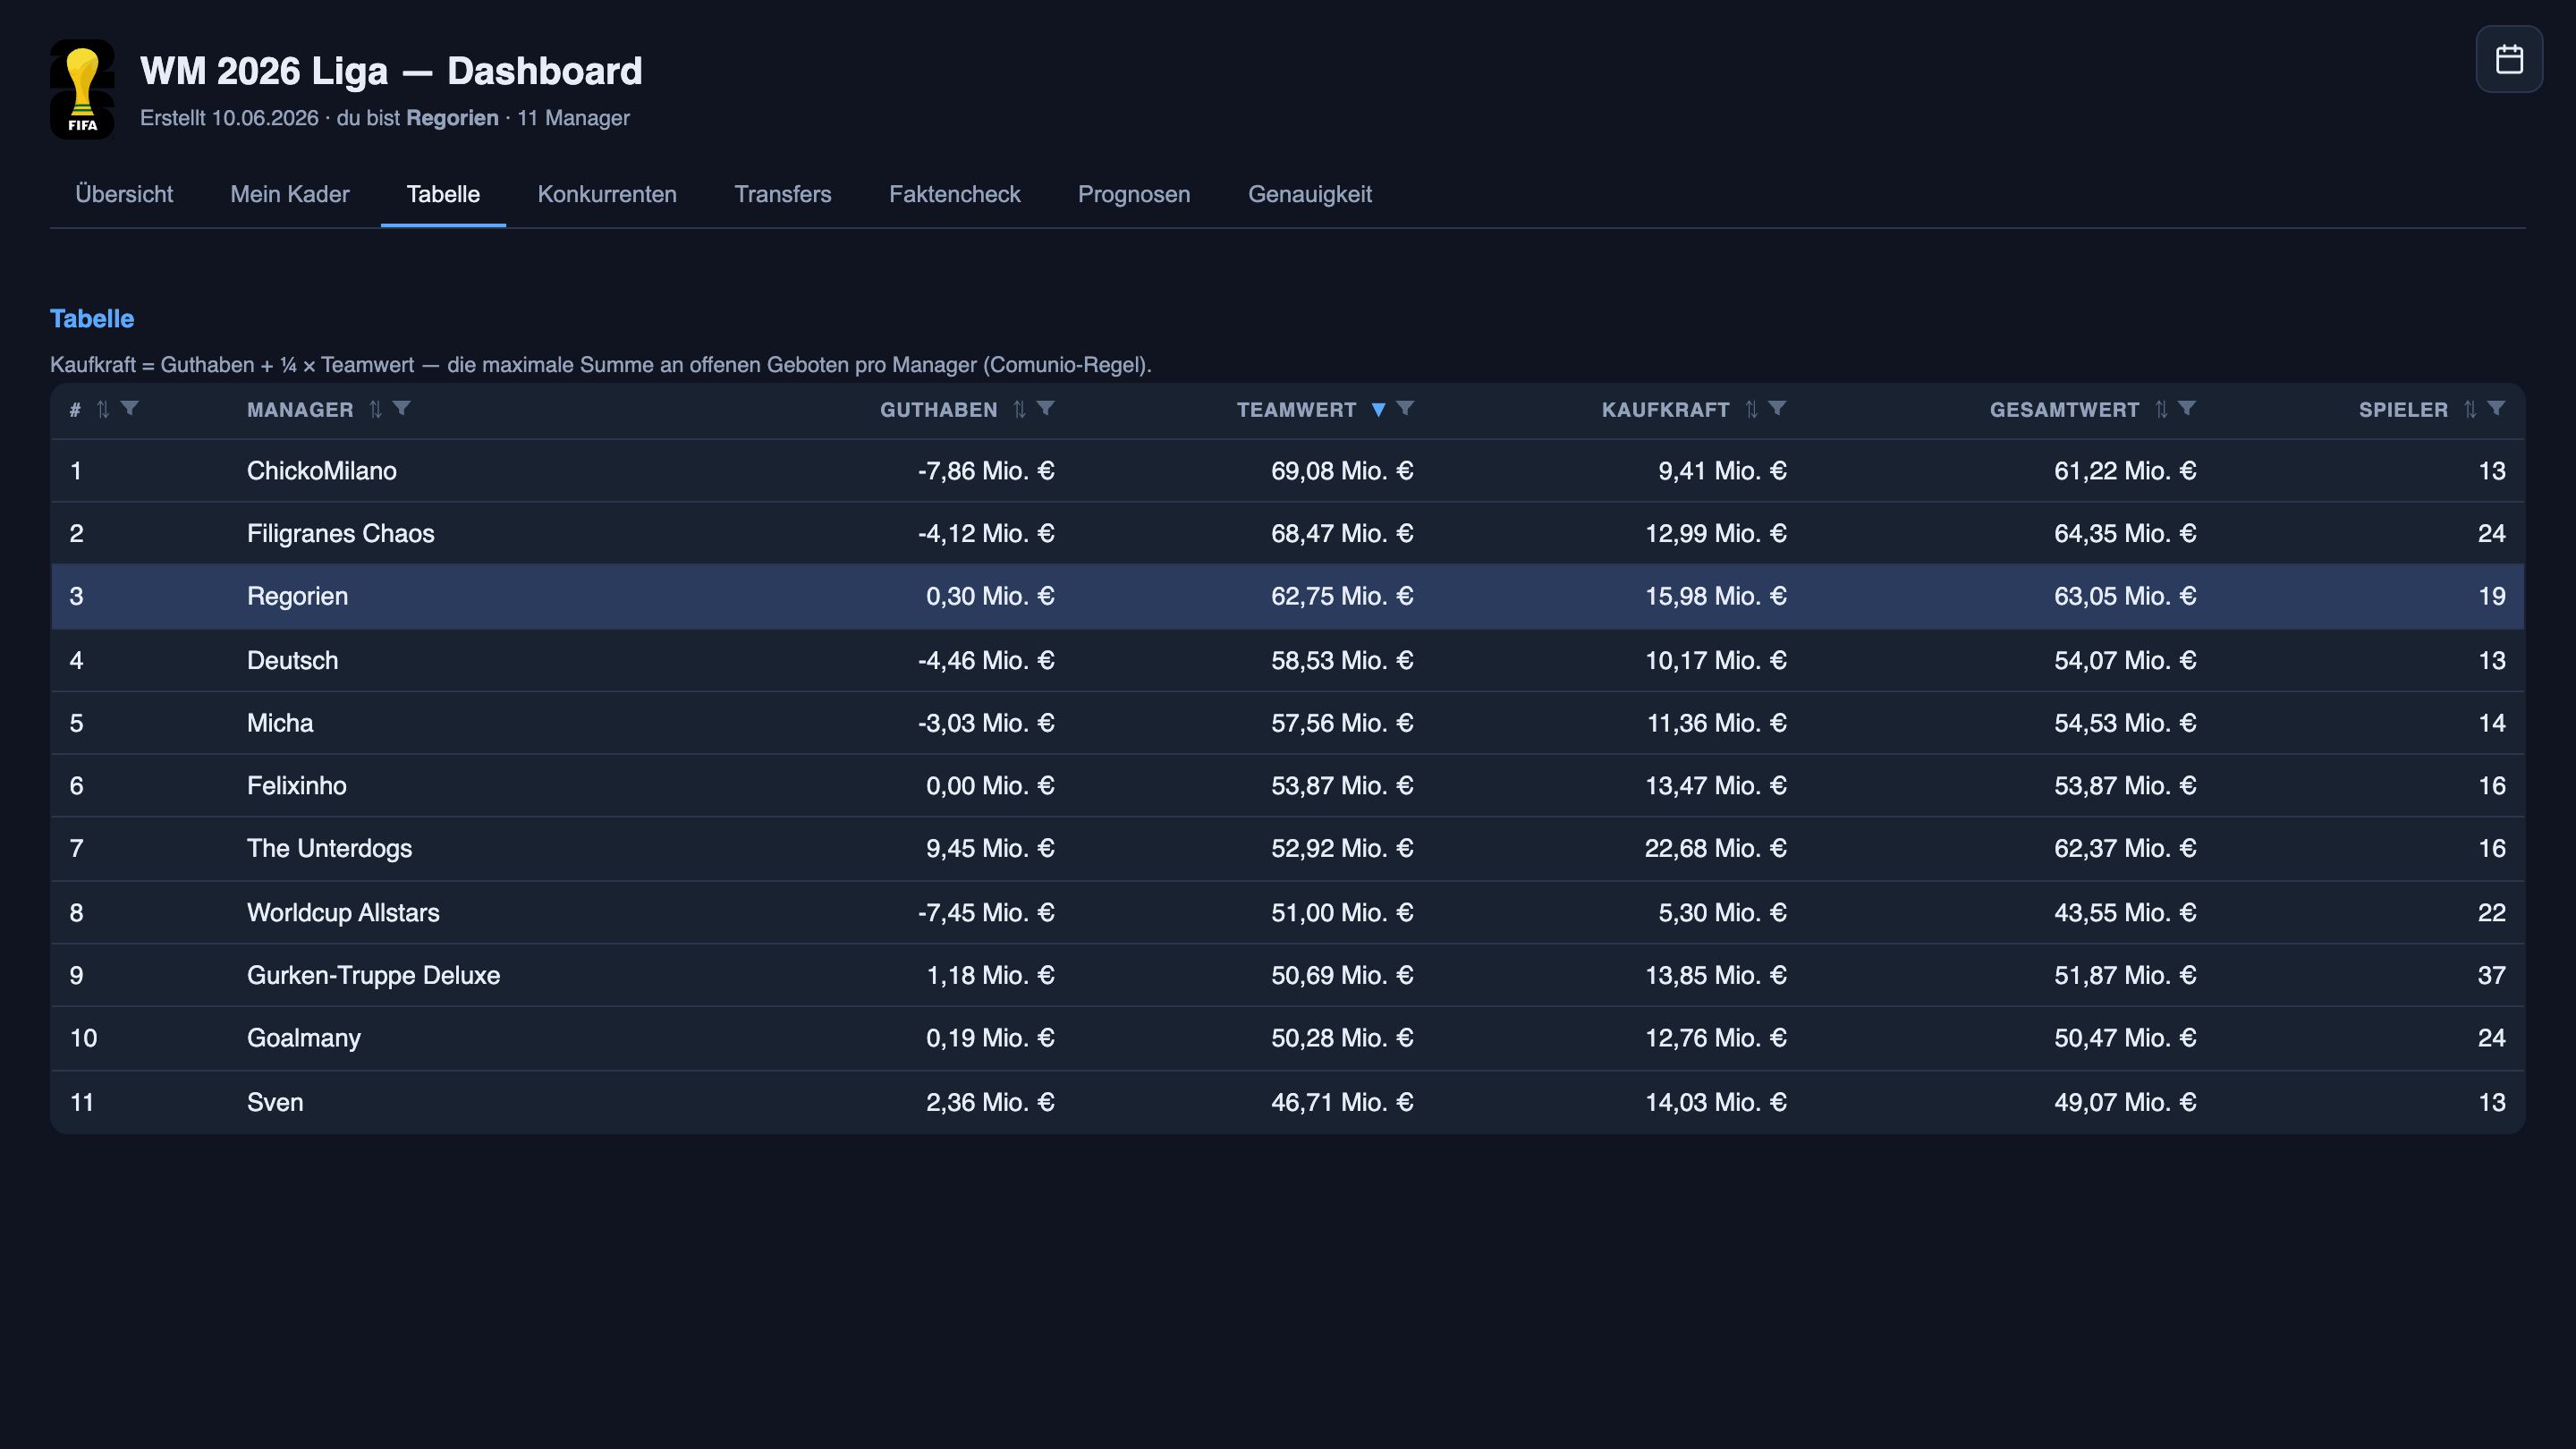
Task: Sort the Manager column with its arrow icon
Action: coord(375,409)
